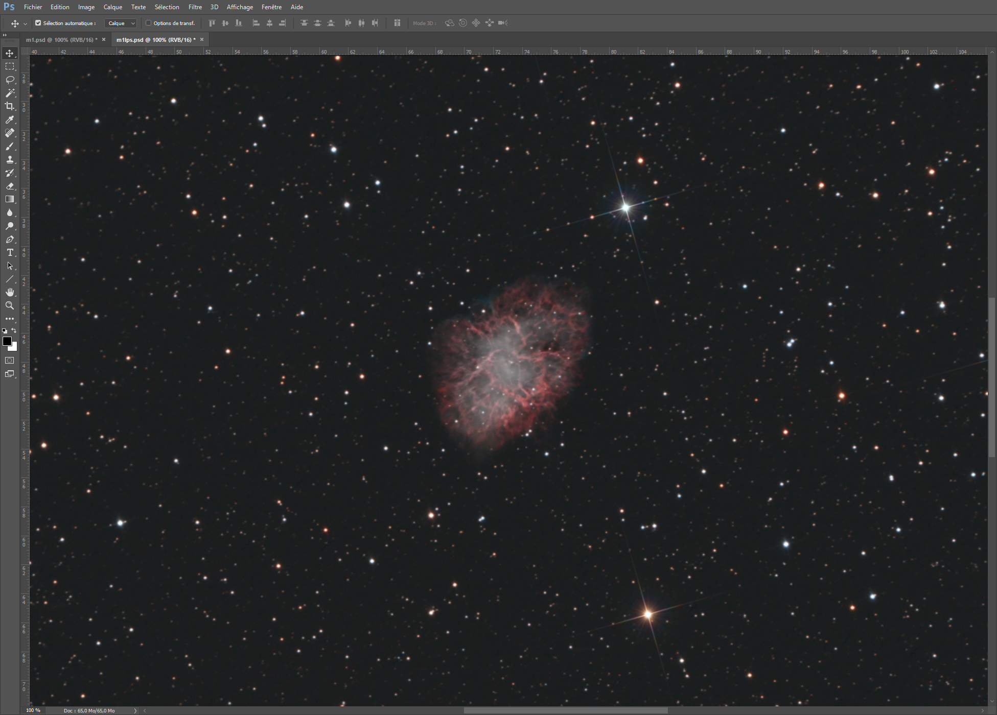This screenshot has width=997, height=715.
Task: Click the Doc : 65,0 Mo/65,0 Mo status text
Action: click(89, 710)
